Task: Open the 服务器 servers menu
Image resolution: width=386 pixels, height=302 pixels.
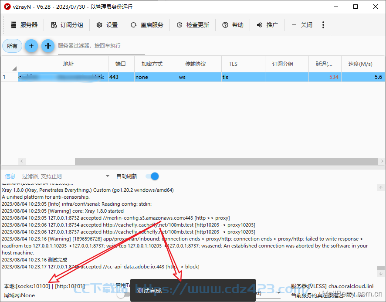Action: [x=24, y=25]
